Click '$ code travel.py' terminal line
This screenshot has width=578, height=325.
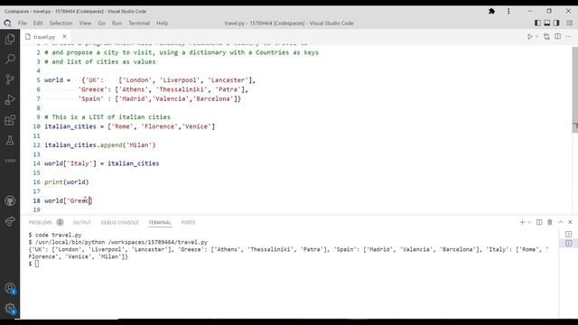click(x=55, y=235)
